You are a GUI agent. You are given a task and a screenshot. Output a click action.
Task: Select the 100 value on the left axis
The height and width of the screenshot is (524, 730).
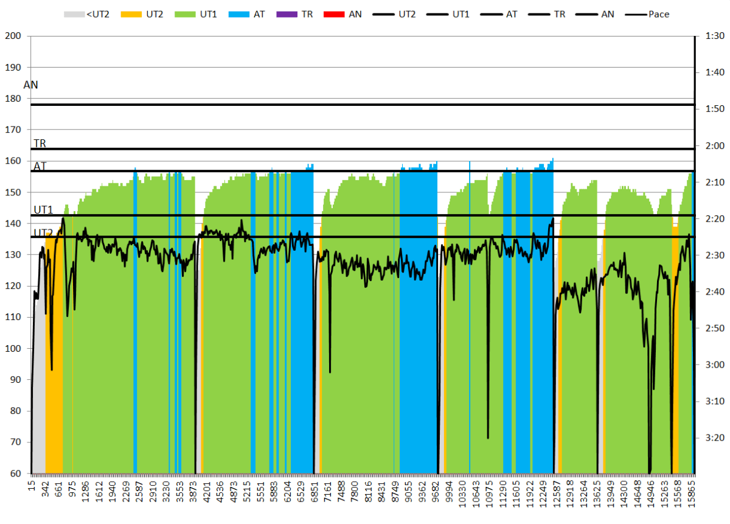(12, 349)
